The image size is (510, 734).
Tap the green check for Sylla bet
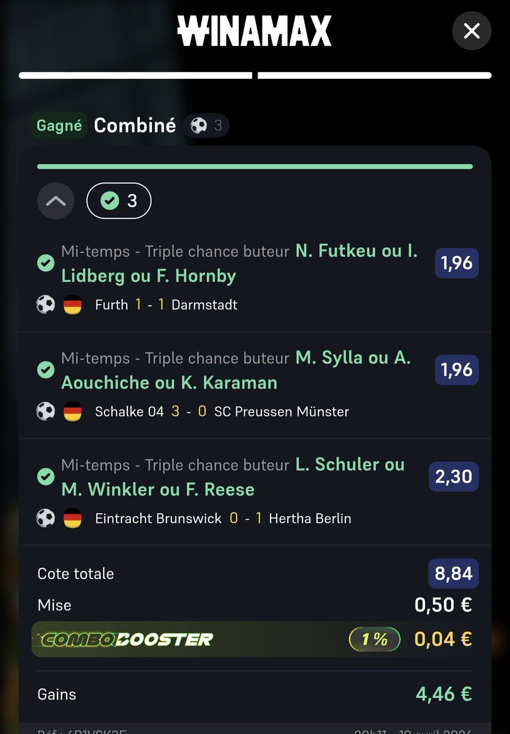click(x=46, y=369)
